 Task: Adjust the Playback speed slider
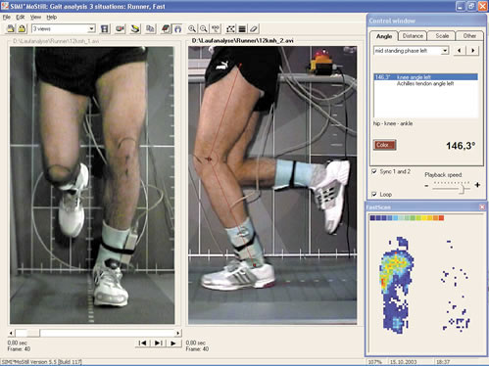(x=462, y=188)
